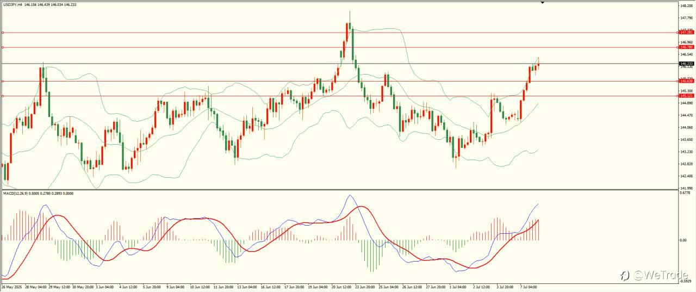Select the left handle of the 145.630 line
This screenshot has width=696, height=292.
[x=3, y=81]
